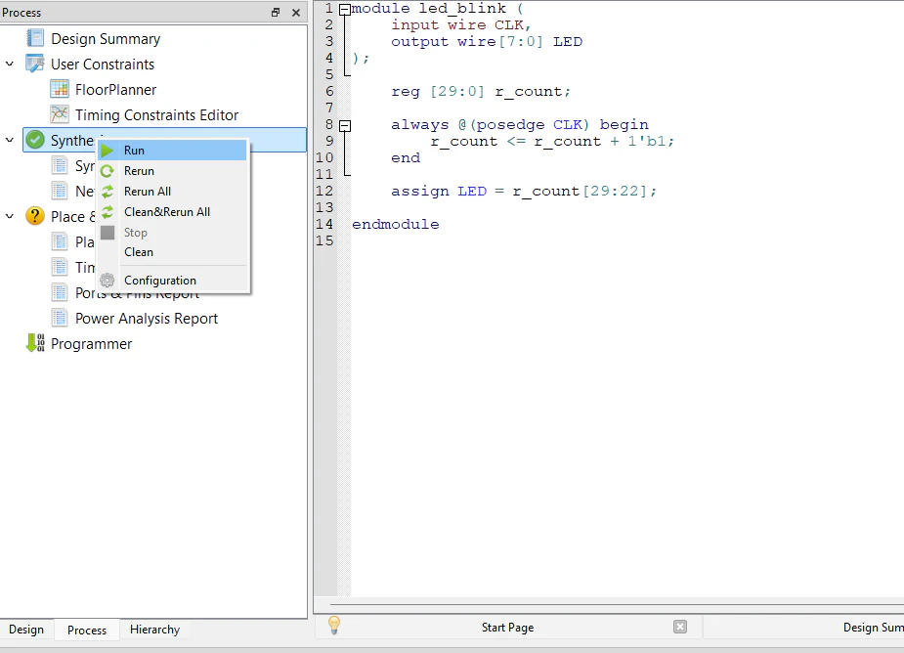The image size is (904, 653).
Task: Fold the always block at line 8
Action: 345,126
